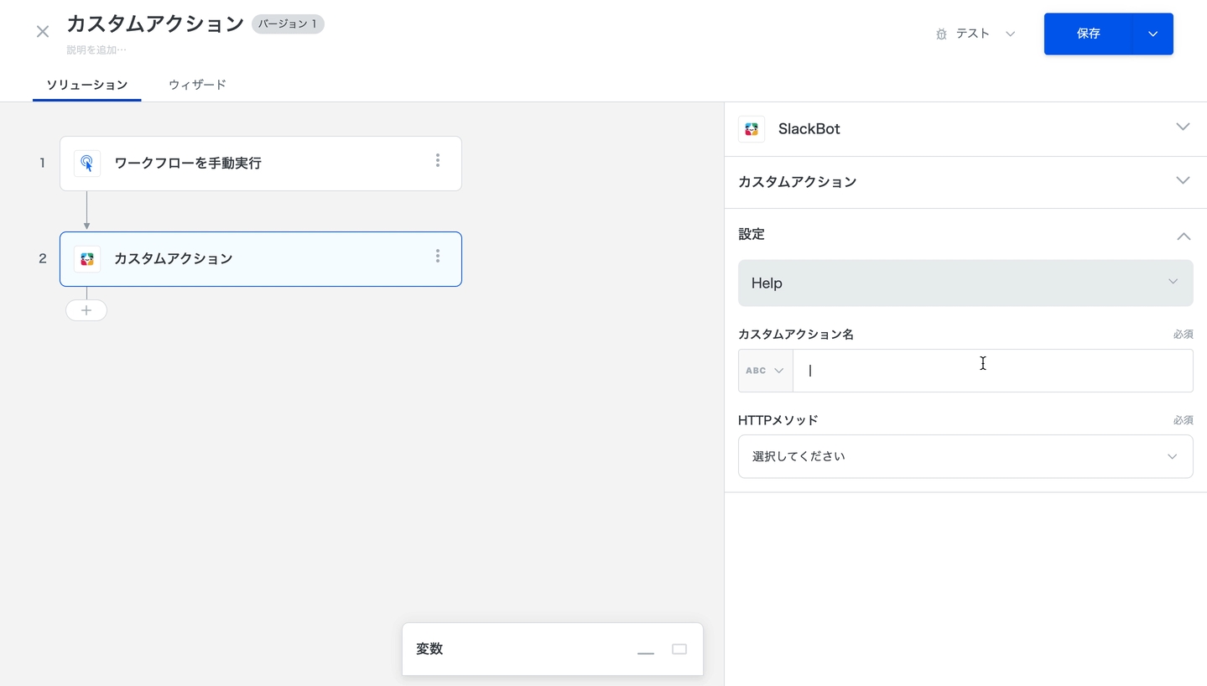Minimize the 変数 panel
Viewport: 1207px width, 686px height.
coord(645,650)
